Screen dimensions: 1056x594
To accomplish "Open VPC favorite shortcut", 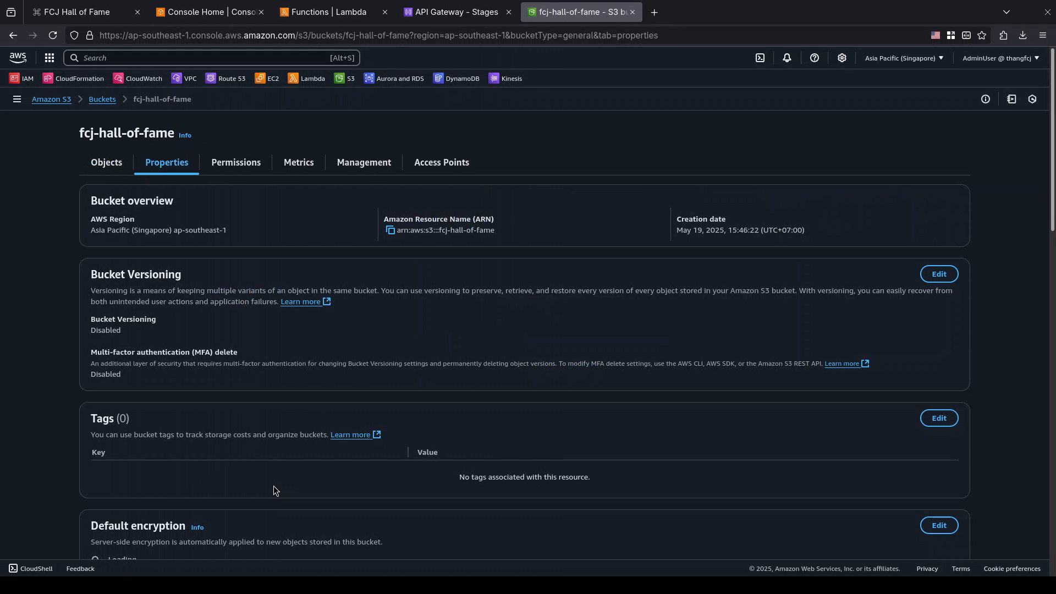I will (184, 79).
